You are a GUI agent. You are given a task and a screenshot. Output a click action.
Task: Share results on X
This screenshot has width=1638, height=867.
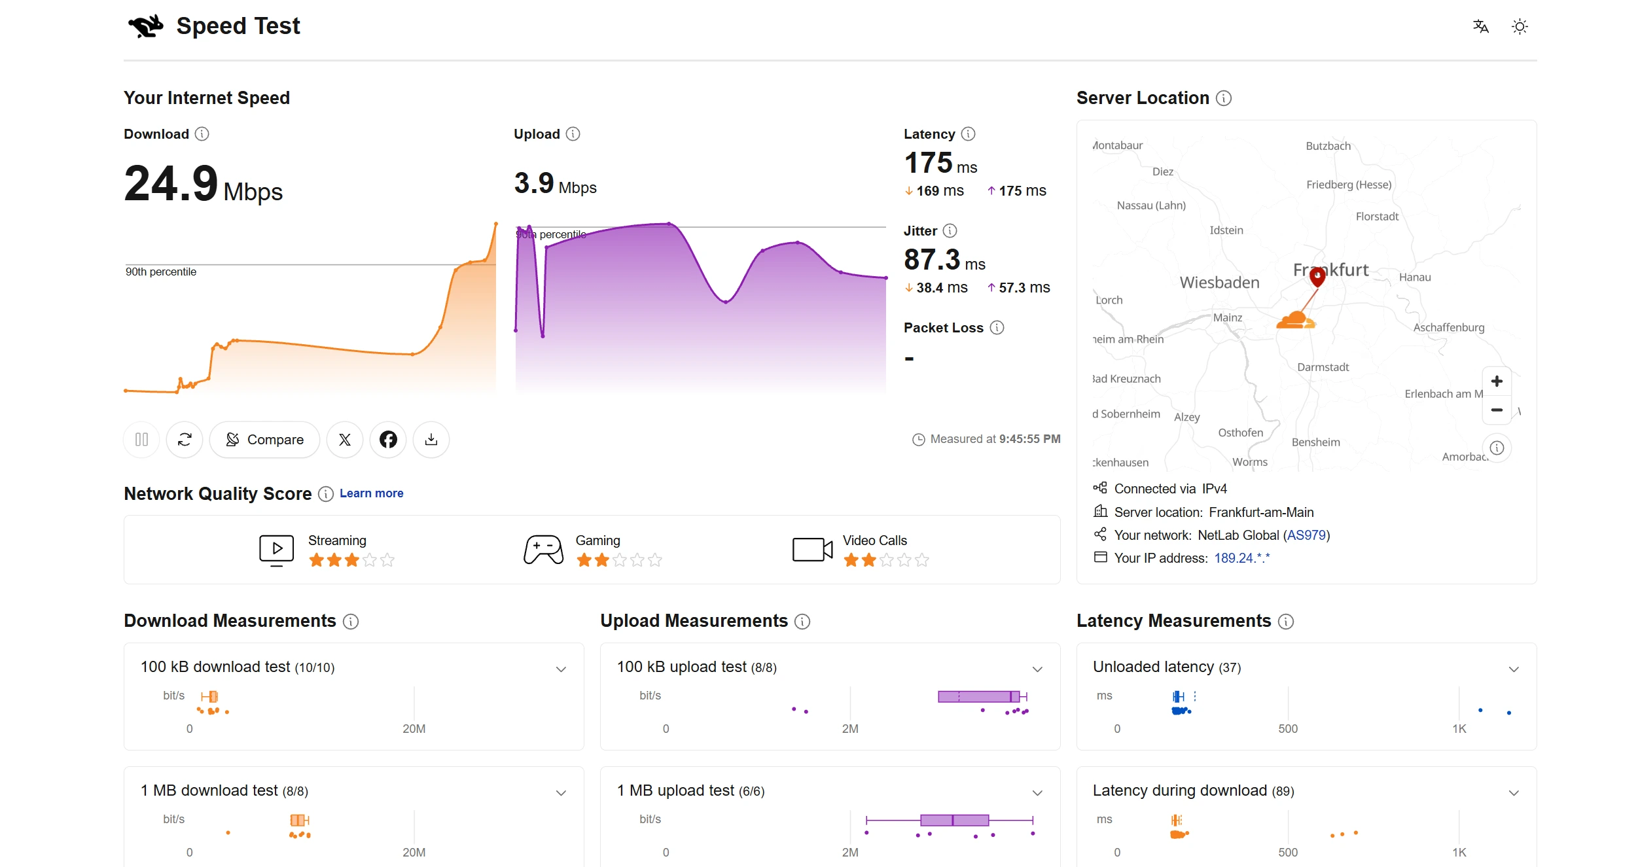coord(345,440)
